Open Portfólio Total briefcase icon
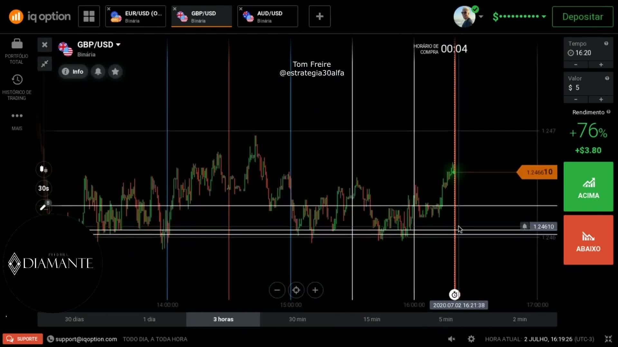The image size is (618, 347). [x=17, y=43]
